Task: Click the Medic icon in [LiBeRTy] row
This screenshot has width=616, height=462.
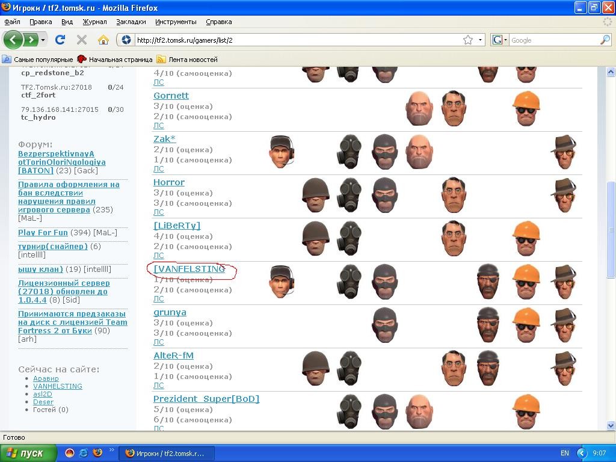Action: 454,238
